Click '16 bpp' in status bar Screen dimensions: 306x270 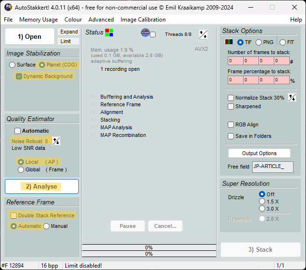pyautogui.click(x=49, y=266)
